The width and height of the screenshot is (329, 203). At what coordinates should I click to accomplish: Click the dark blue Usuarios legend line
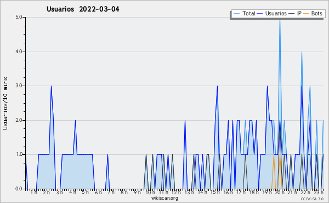click(260, 14)
